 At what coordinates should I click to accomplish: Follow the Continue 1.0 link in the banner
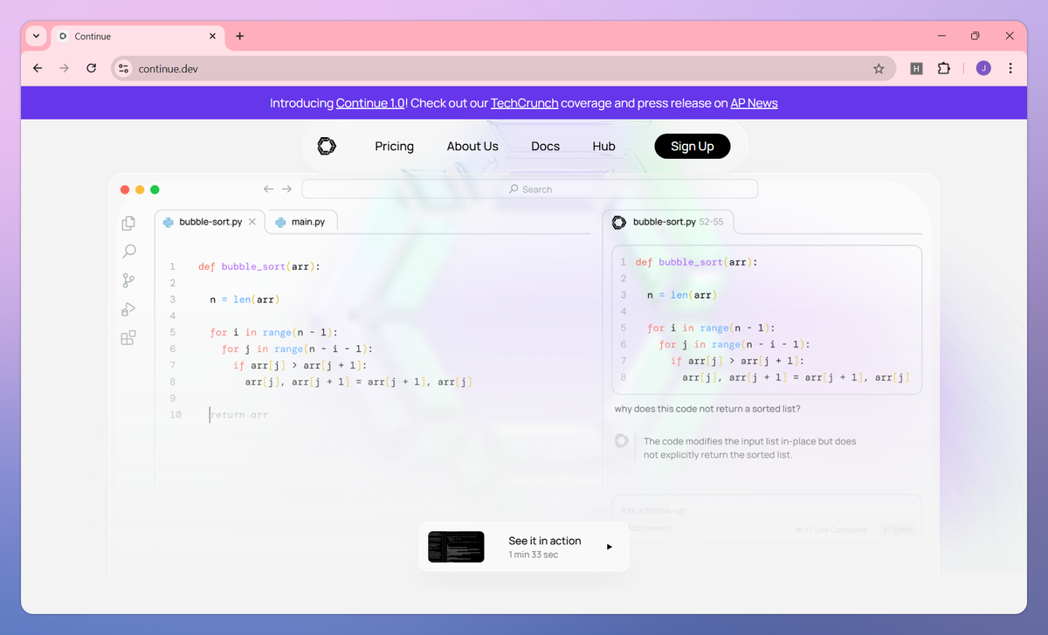click(370, 103)
